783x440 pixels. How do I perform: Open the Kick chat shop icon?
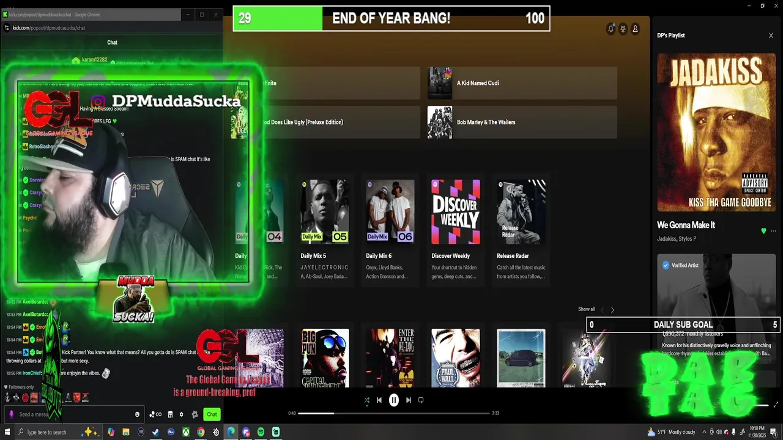point(170,414)
